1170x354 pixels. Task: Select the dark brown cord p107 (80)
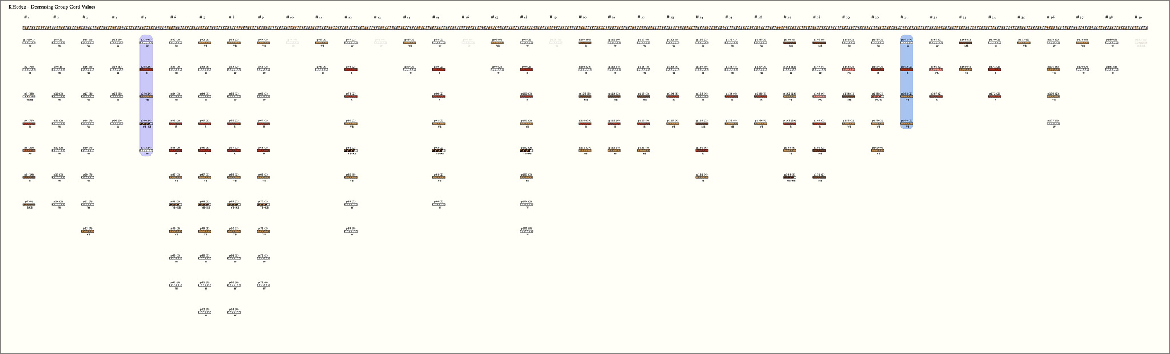tap(584, 43)
